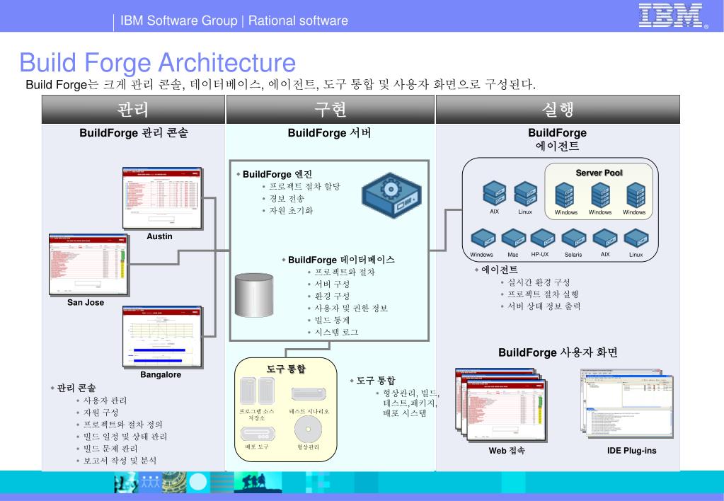Select the 관리 column header bar
Screen dimensions: 724x501
(133, 110)
